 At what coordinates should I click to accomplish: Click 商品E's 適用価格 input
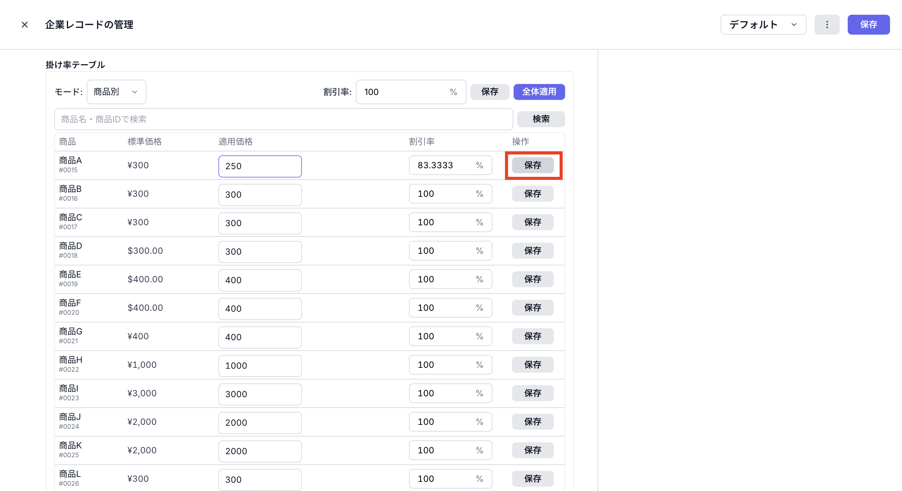coord(260,280)
